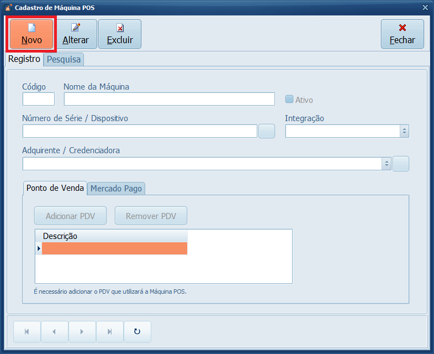
Task: Open the Ponto de Venda tab
Action: (x=55, y=188)
